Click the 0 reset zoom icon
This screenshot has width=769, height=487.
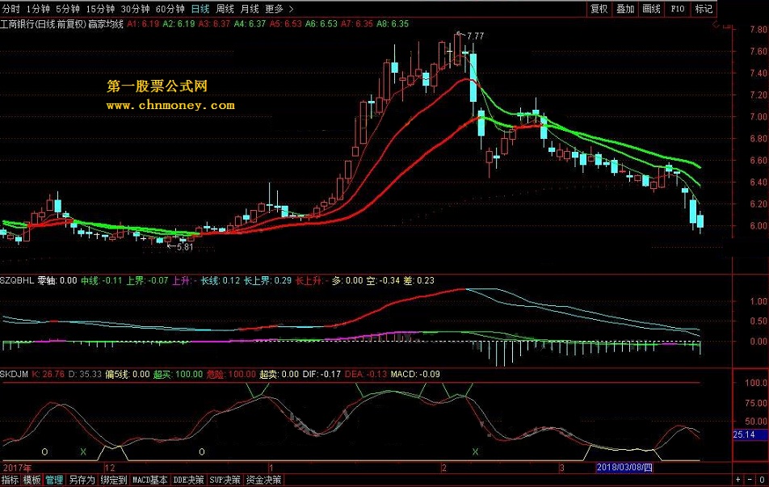763,480
